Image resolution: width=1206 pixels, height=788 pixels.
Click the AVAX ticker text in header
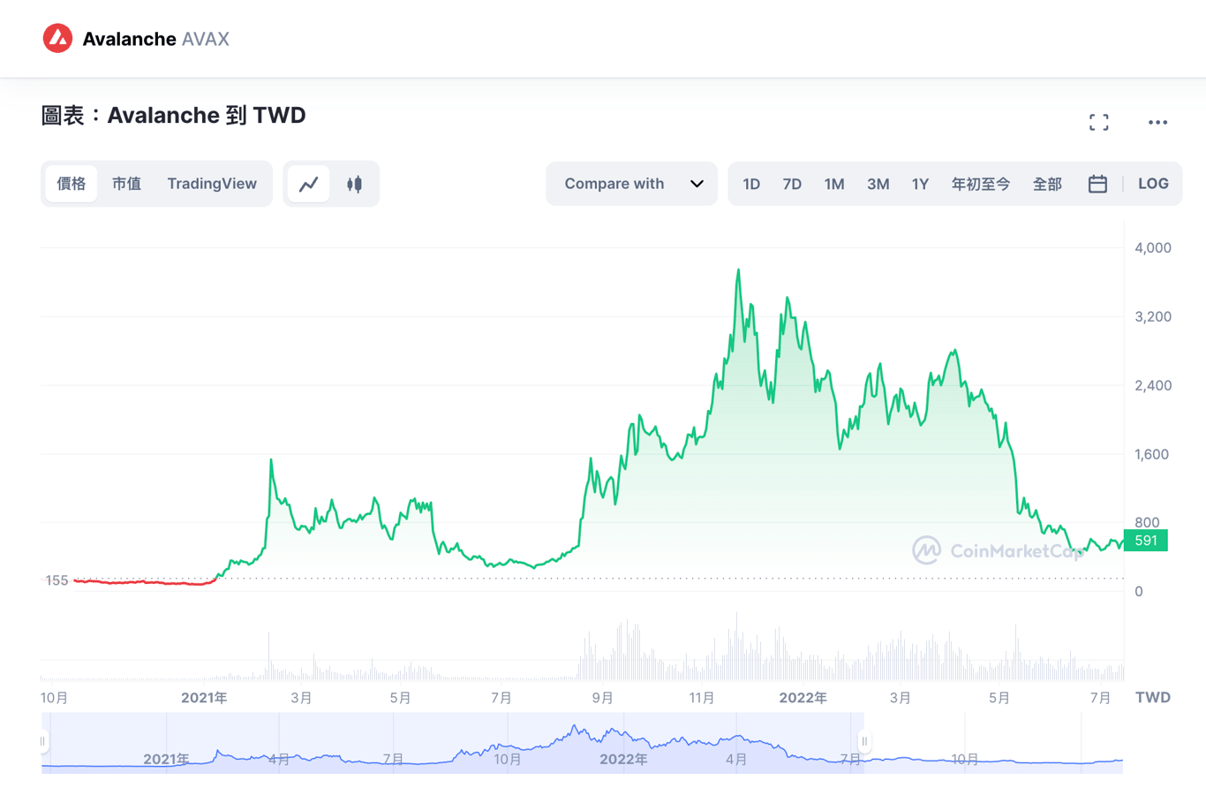[x=206, y=39]
